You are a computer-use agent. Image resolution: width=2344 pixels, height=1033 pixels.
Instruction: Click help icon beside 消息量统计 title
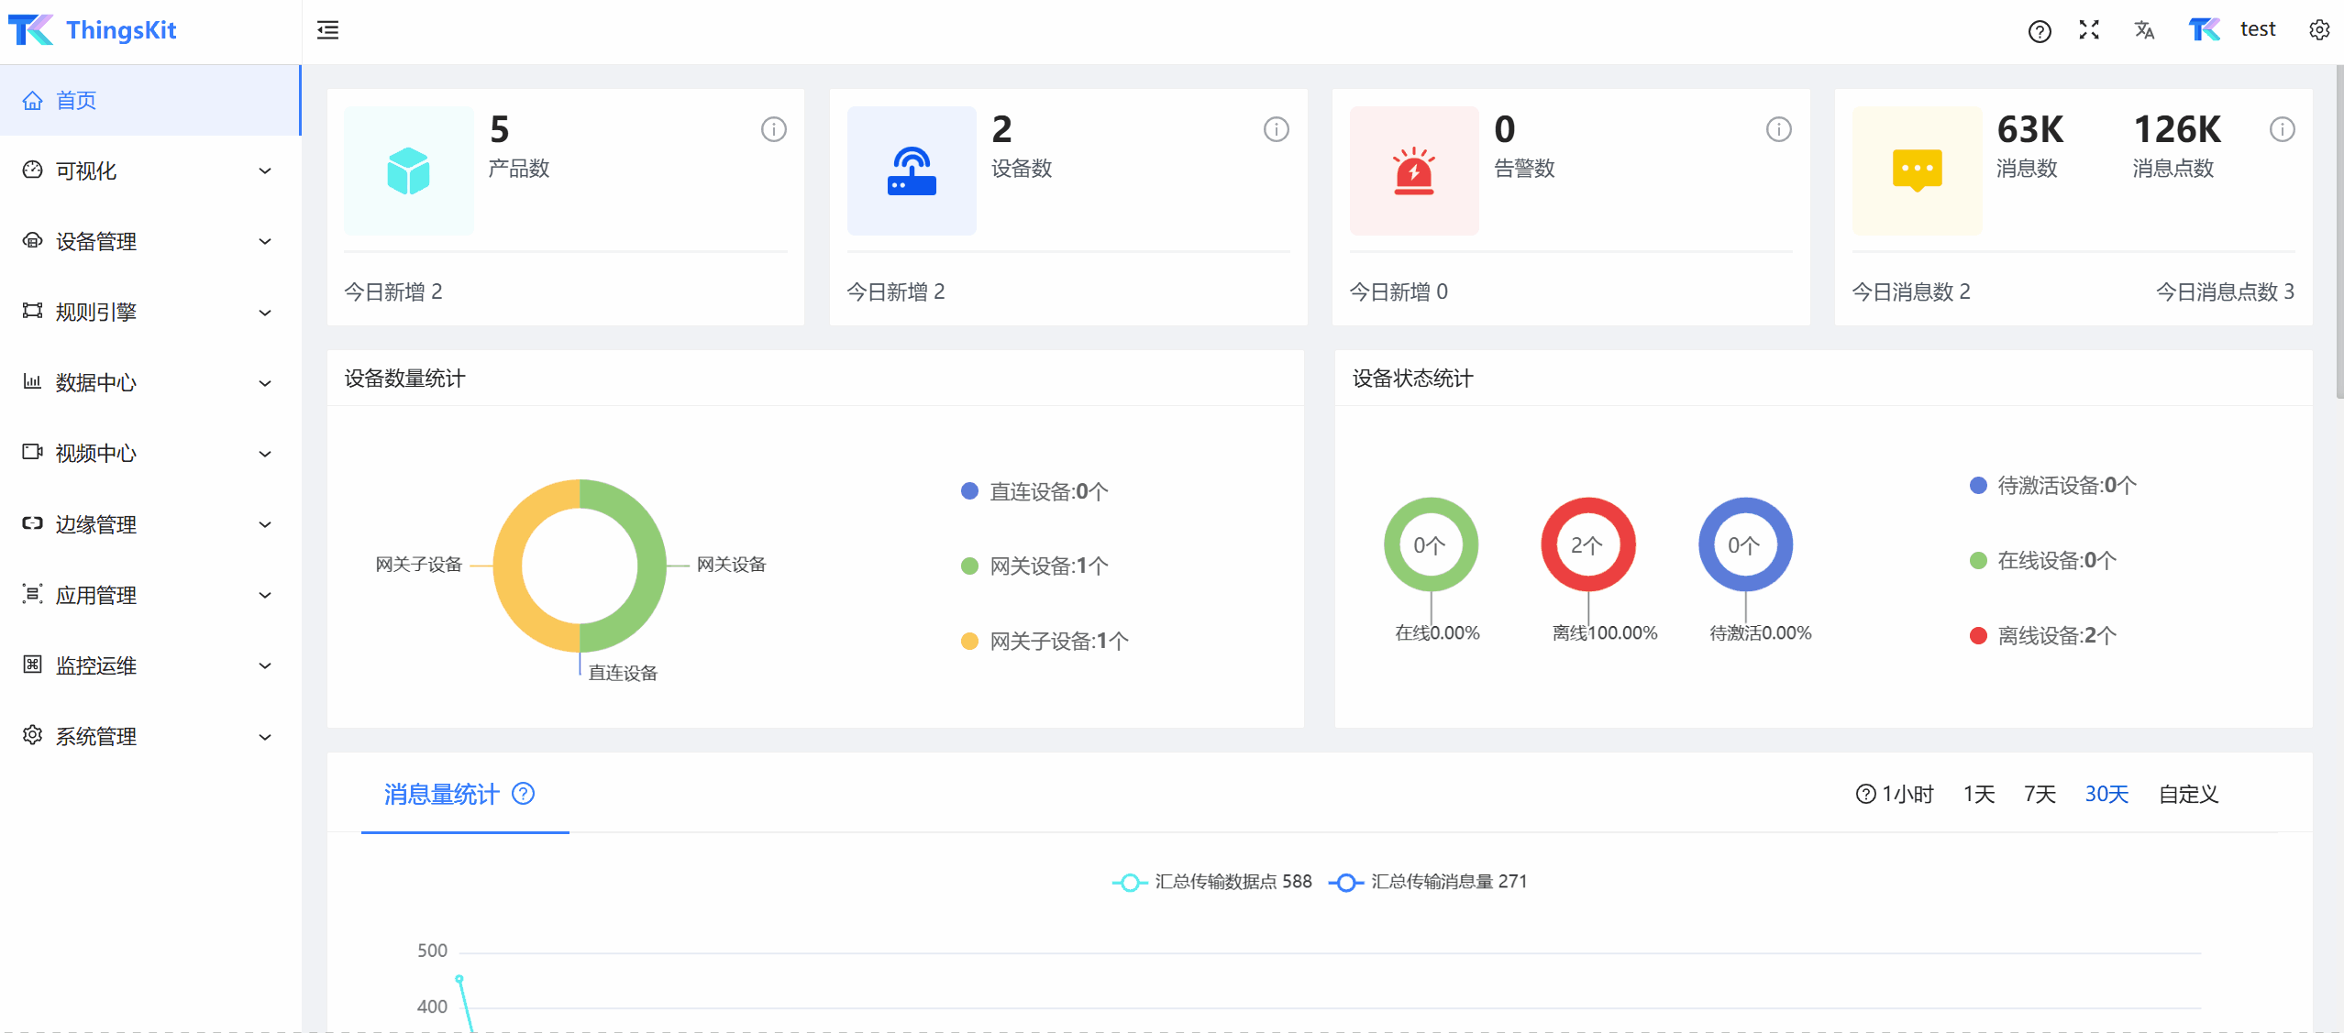tap(523, 794)
